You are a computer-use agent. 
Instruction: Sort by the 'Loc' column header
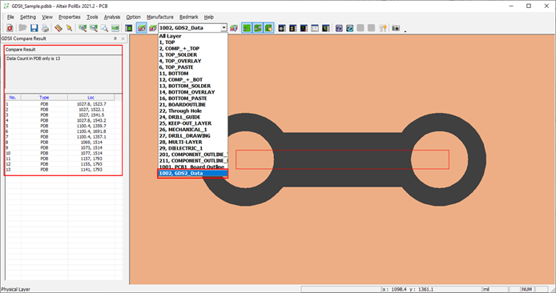point(91,98)
